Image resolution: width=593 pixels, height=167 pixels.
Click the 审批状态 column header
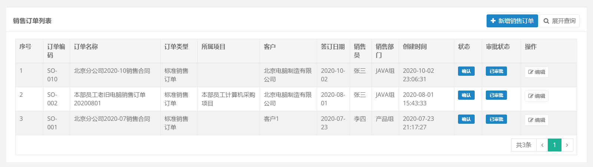click(x=498, y=47)
